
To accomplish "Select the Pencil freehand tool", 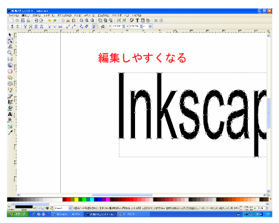I will click(10, 90).
